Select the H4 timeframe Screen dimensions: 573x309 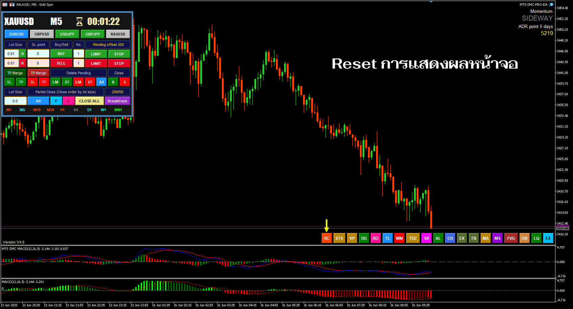click(76, 110)
